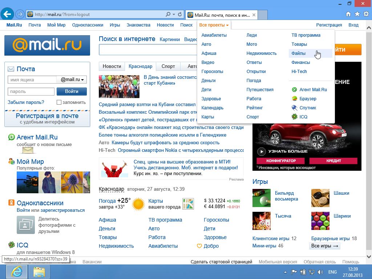
Task: Click the play icon beside УЗНАТЬ БОЛЬШЕ
Action: 262,151
